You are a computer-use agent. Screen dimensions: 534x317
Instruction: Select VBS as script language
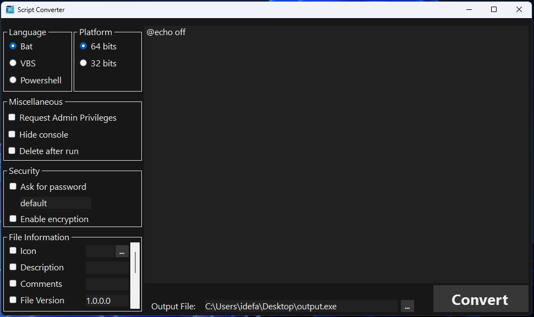(13, 63)
